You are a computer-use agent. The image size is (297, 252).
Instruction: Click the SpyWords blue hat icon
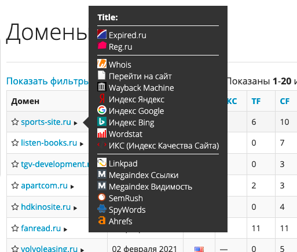pyautogui.click(x=102, y=209)
